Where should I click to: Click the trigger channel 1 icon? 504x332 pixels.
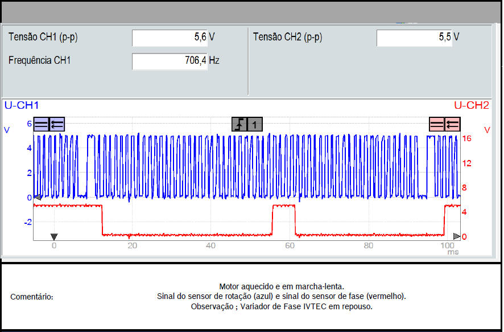click(x=255, y=124)
